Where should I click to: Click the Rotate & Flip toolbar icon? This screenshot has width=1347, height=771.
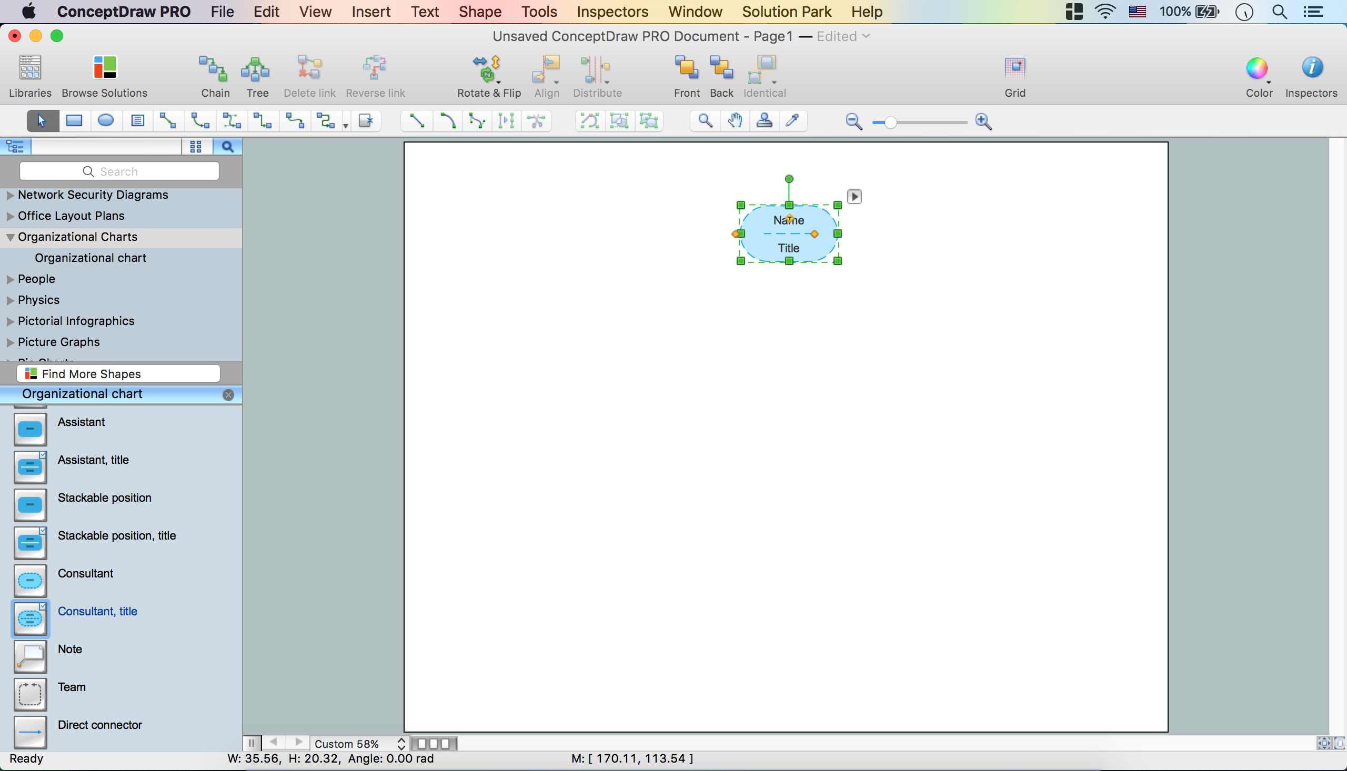click(488, 69)
